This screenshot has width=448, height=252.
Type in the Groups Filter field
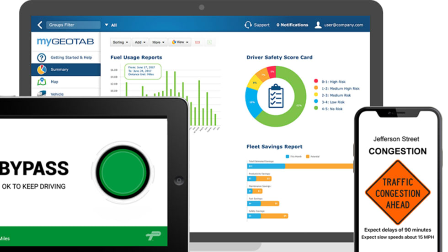(73, 25)
